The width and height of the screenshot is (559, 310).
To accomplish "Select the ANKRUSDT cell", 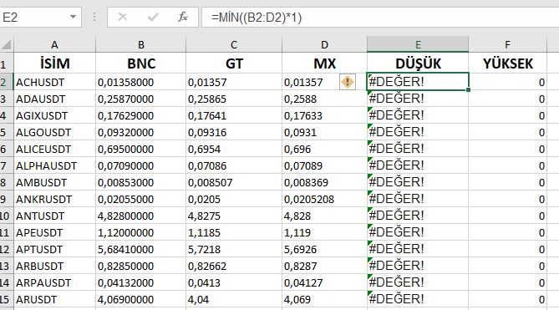I will [x=54, y=199].
